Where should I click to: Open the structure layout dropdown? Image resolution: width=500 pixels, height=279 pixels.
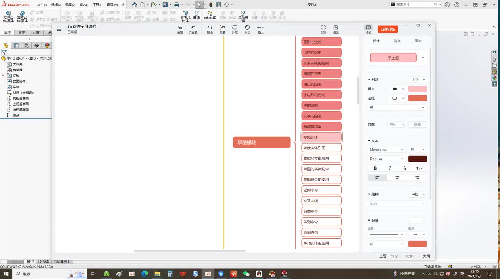[x=418, y=194]
